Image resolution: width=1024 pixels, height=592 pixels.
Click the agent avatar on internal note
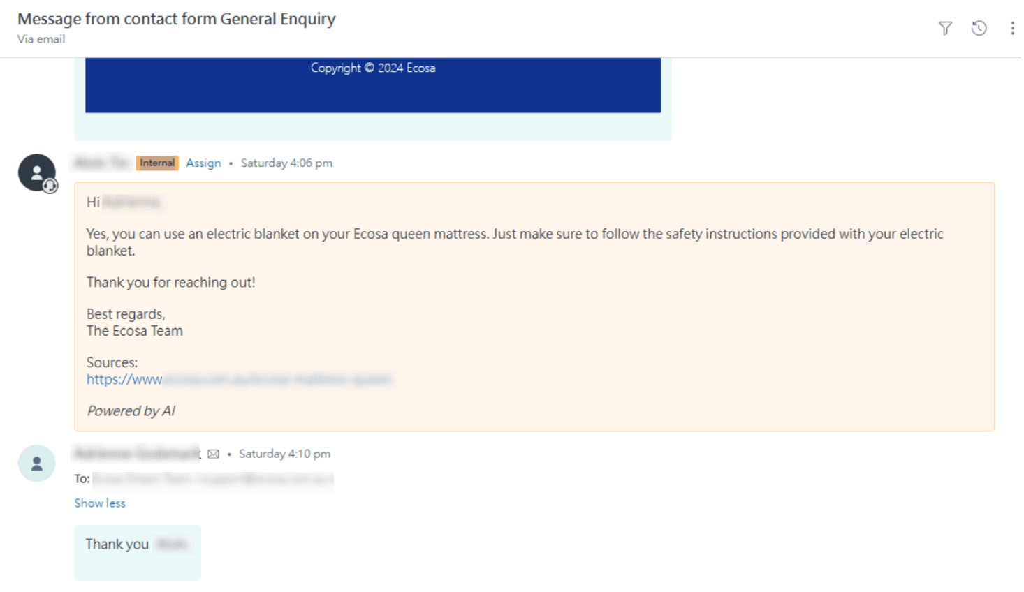point(37,173)
